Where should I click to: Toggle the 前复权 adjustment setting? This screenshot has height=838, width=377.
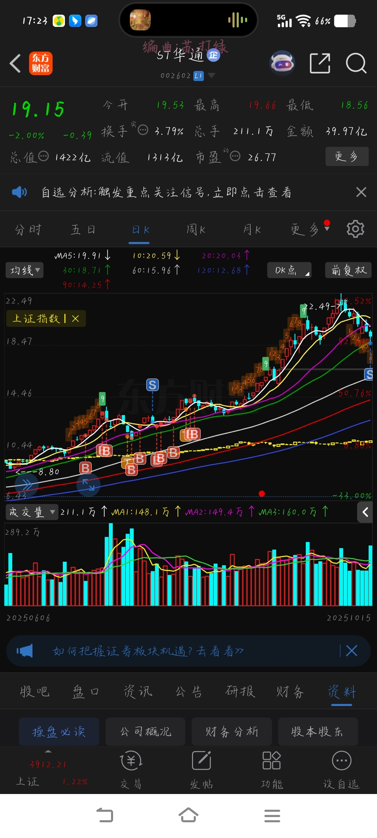[x=348, y=270]
